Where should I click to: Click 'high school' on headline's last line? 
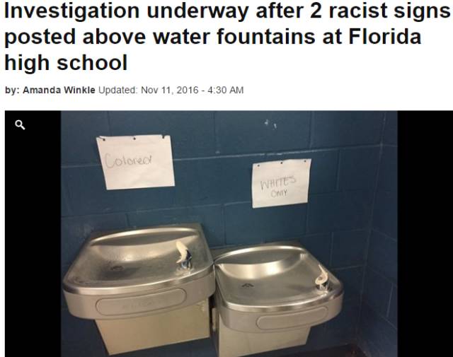click(66, 63)
